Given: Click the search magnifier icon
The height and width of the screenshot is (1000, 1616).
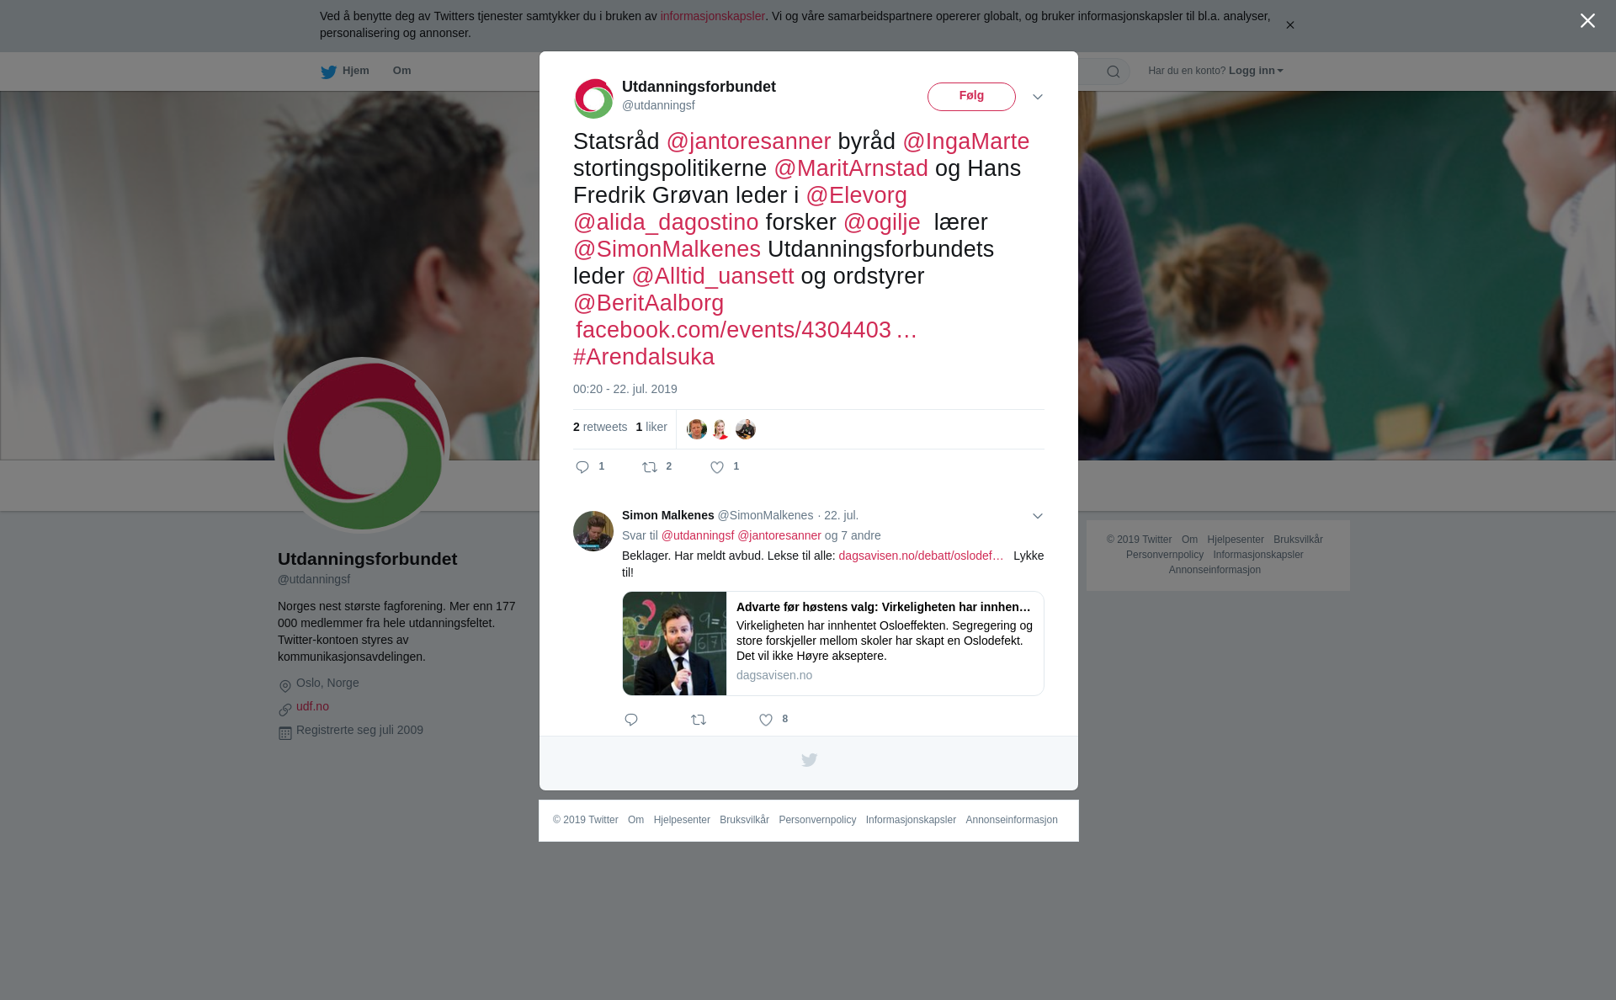Looking at the screenshot, I should [1114, 72].
